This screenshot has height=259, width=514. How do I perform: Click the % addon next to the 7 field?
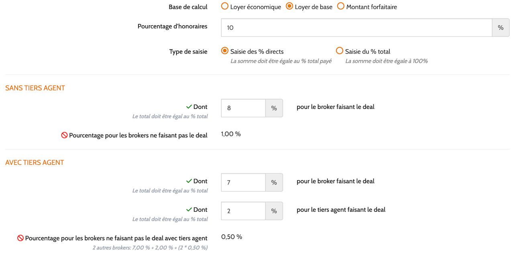(274, 182)
